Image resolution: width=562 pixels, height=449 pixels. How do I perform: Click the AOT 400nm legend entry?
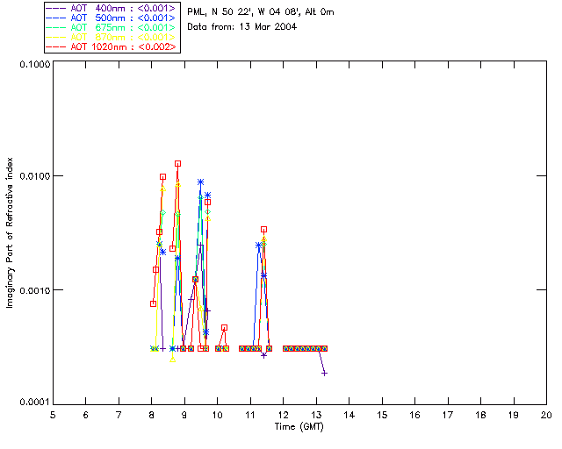click(112, 8)
